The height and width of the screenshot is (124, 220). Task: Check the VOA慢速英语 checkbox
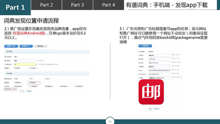coord(30,86)
